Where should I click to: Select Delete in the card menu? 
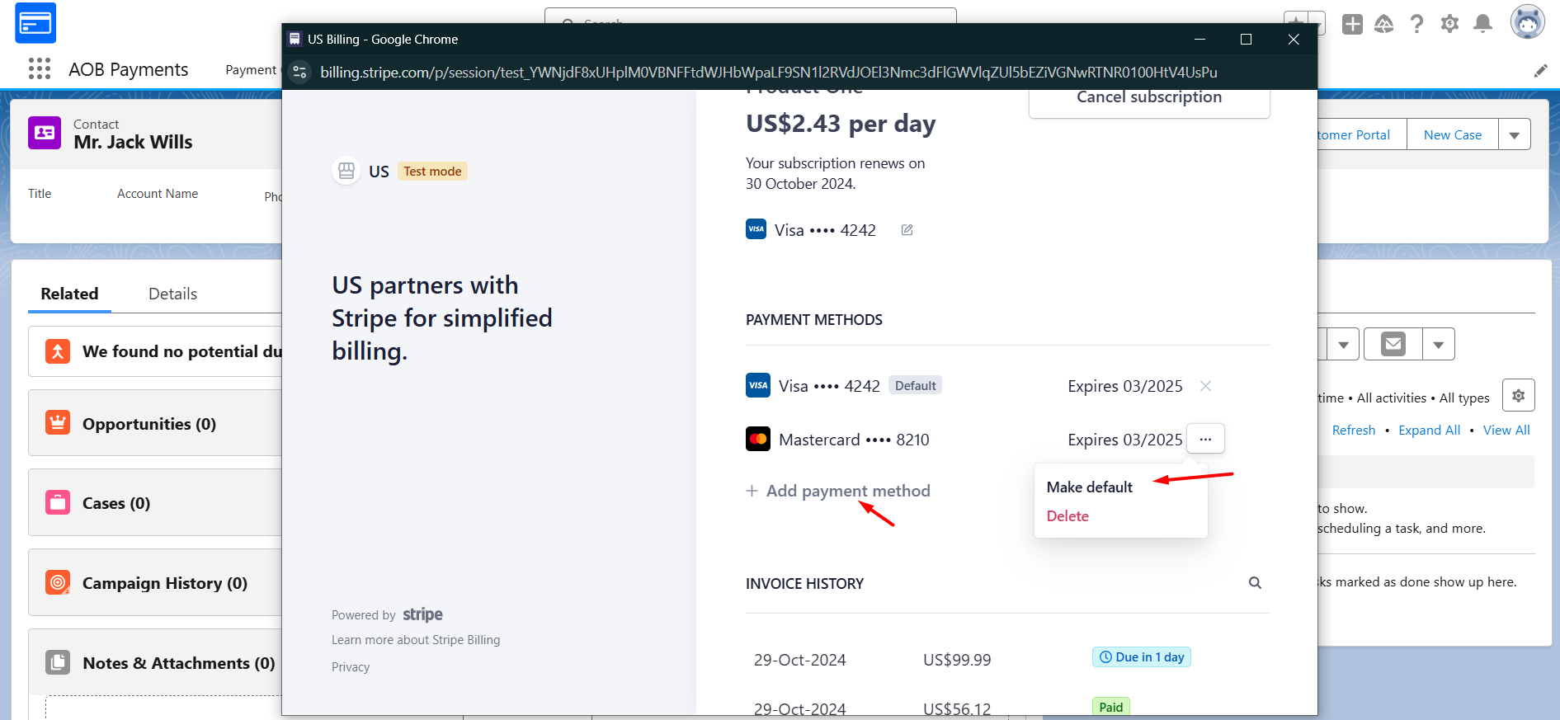[x=1067, y=516]
